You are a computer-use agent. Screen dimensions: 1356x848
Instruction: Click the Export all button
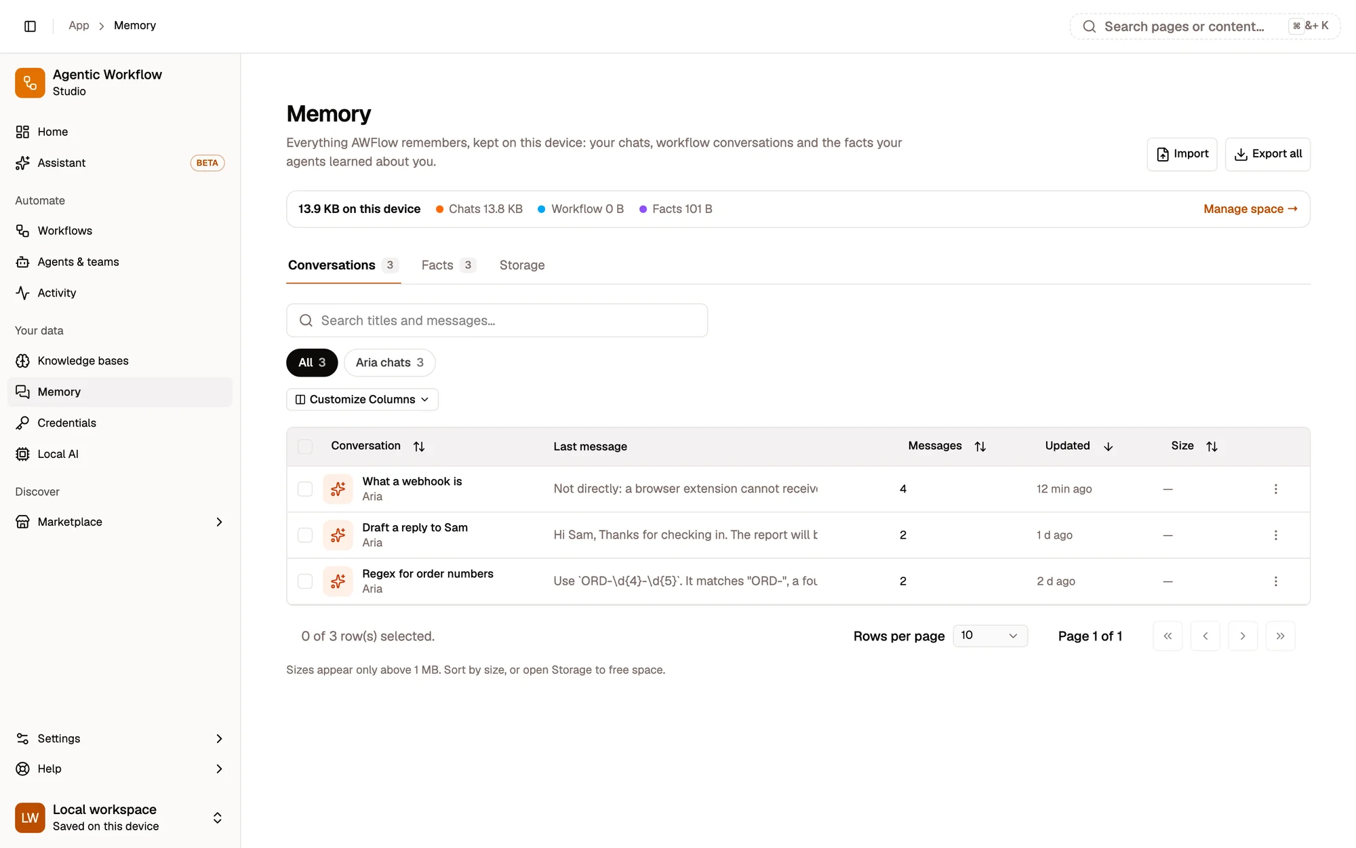(1267, 154)
